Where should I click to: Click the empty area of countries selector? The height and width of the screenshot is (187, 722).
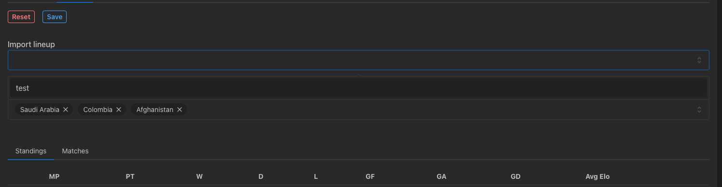tap(435, 110)
